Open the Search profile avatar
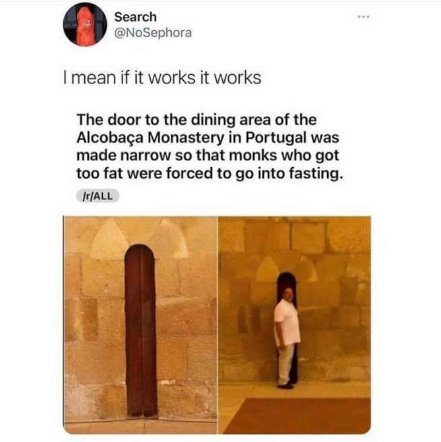The height and width of the screenshot is (442, 441). (x=85, y=24)
